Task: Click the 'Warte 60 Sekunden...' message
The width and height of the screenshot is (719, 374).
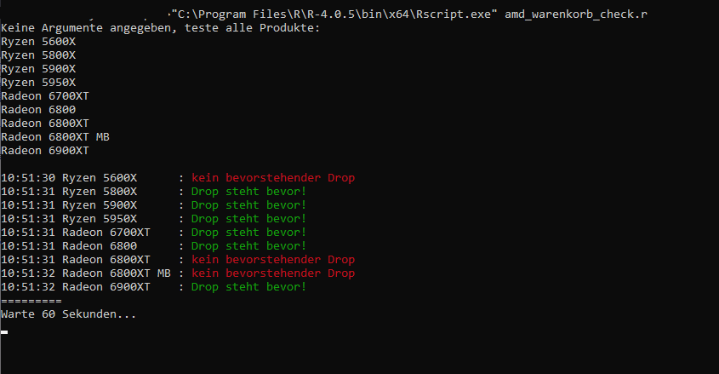Action: (x=69, y=314)
